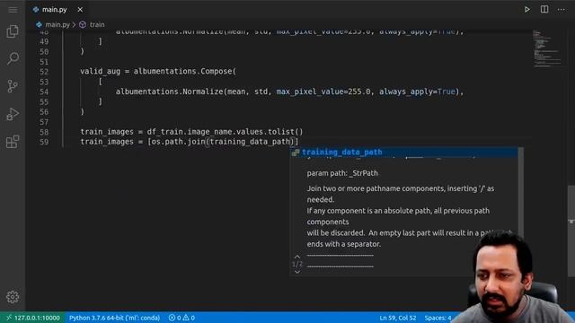
Task: Open the errors and warnings count
Action: click(x=181, y=318)
